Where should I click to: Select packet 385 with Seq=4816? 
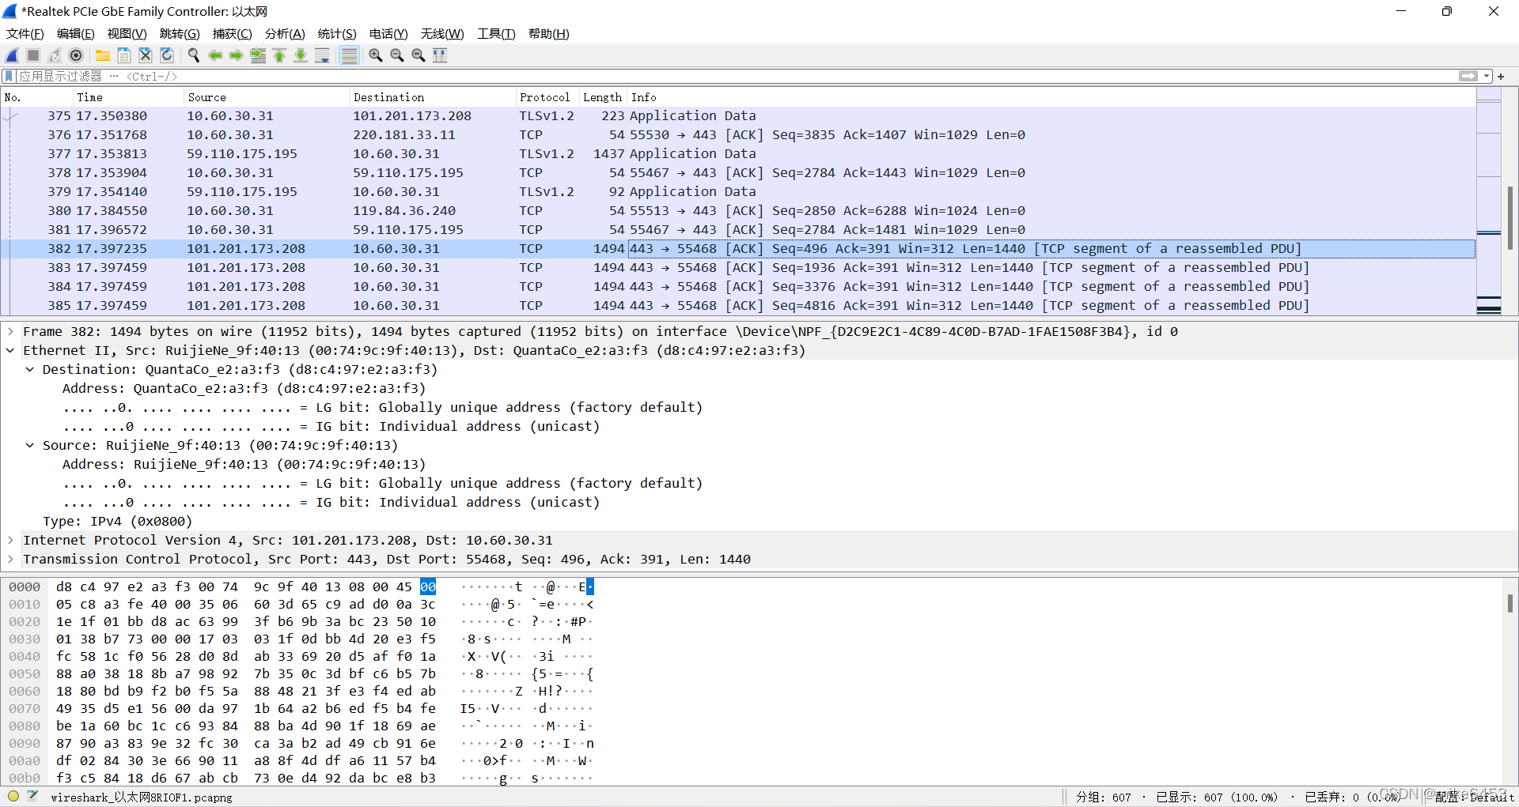(738, 306)
